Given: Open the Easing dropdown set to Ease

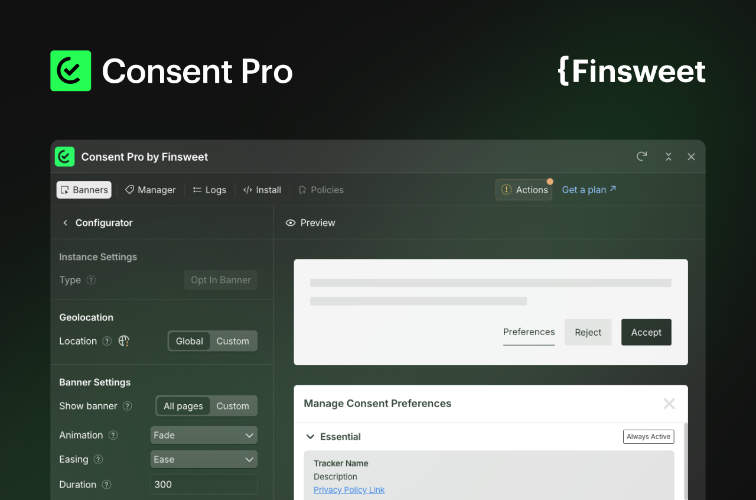Looking at the screenshot, I should (204, 459).
